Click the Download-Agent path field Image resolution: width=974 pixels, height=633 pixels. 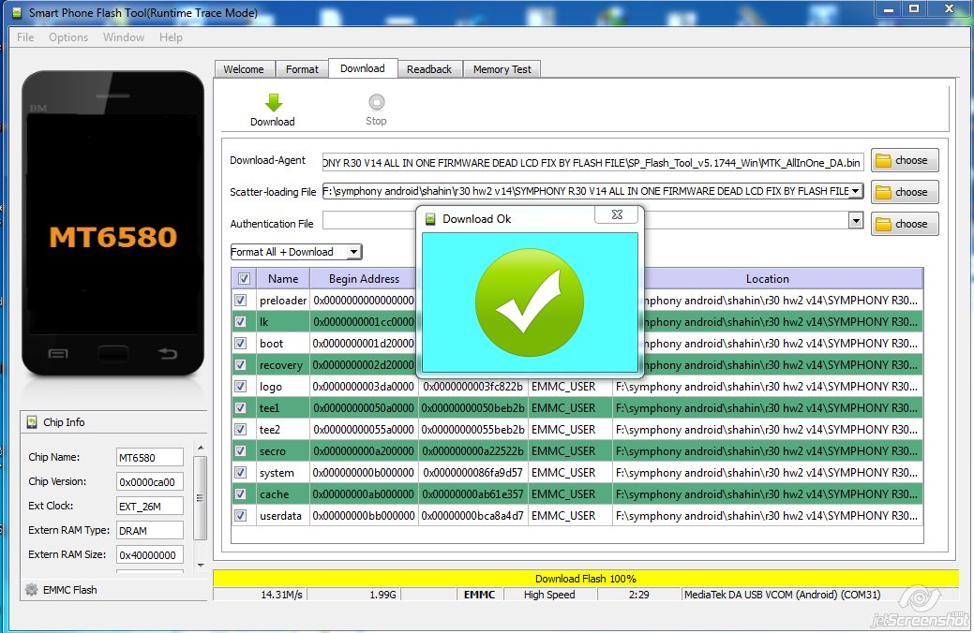pyautogui.click(x=592, y=163)
